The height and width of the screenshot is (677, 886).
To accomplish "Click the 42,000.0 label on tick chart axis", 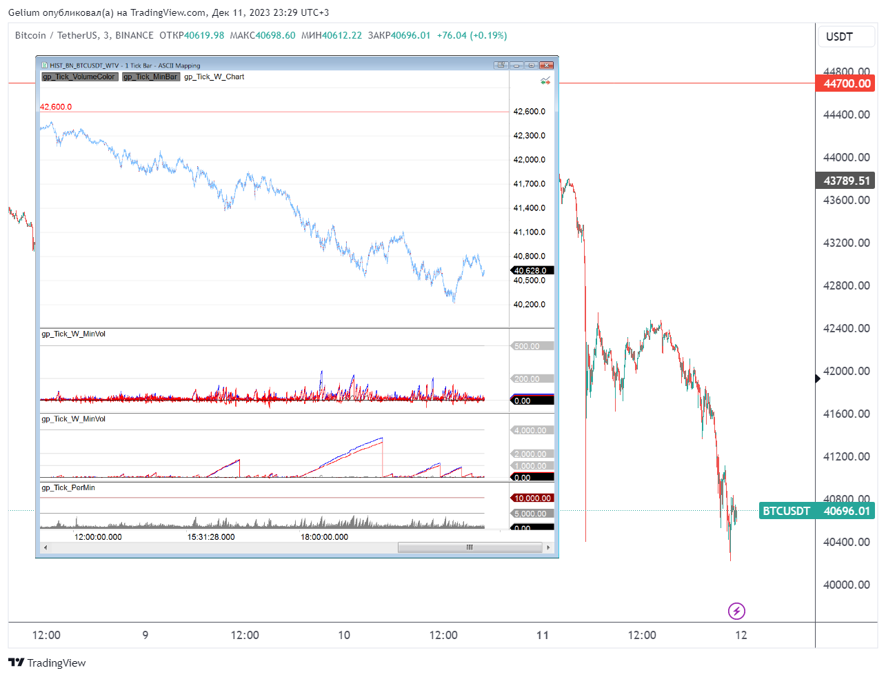I will point(529,159).
